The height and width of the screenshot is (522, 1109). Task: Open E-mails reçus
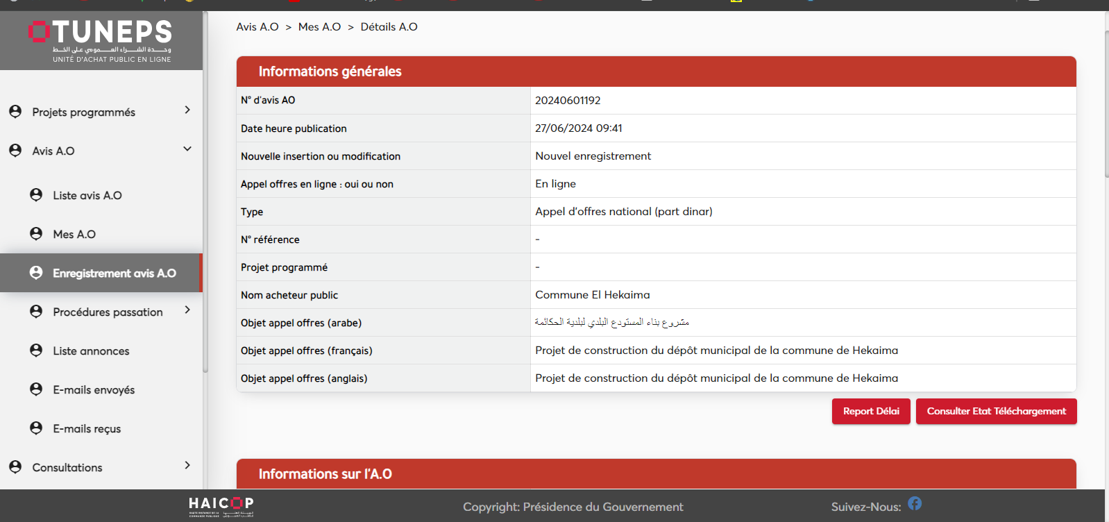coord(87,429)
